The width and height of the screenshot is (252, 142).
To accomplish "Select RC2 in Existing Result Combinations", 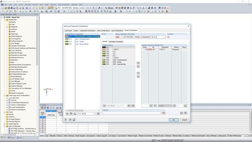I will click(82, 39).
